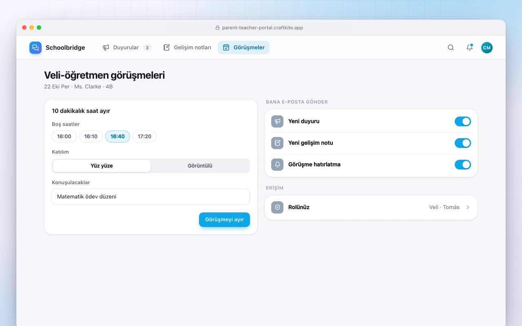Click the megaphone icon beside Yeni duyuru
The height and width of the screenshot is (326, 522).
coord(277,121)
